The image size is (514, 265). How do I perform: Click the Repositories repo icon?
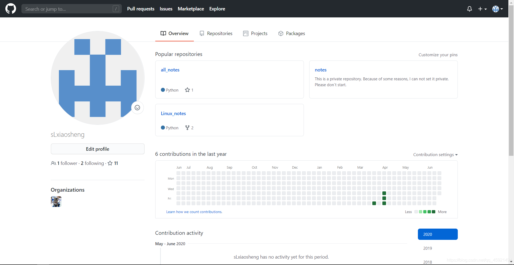[202, 33]
